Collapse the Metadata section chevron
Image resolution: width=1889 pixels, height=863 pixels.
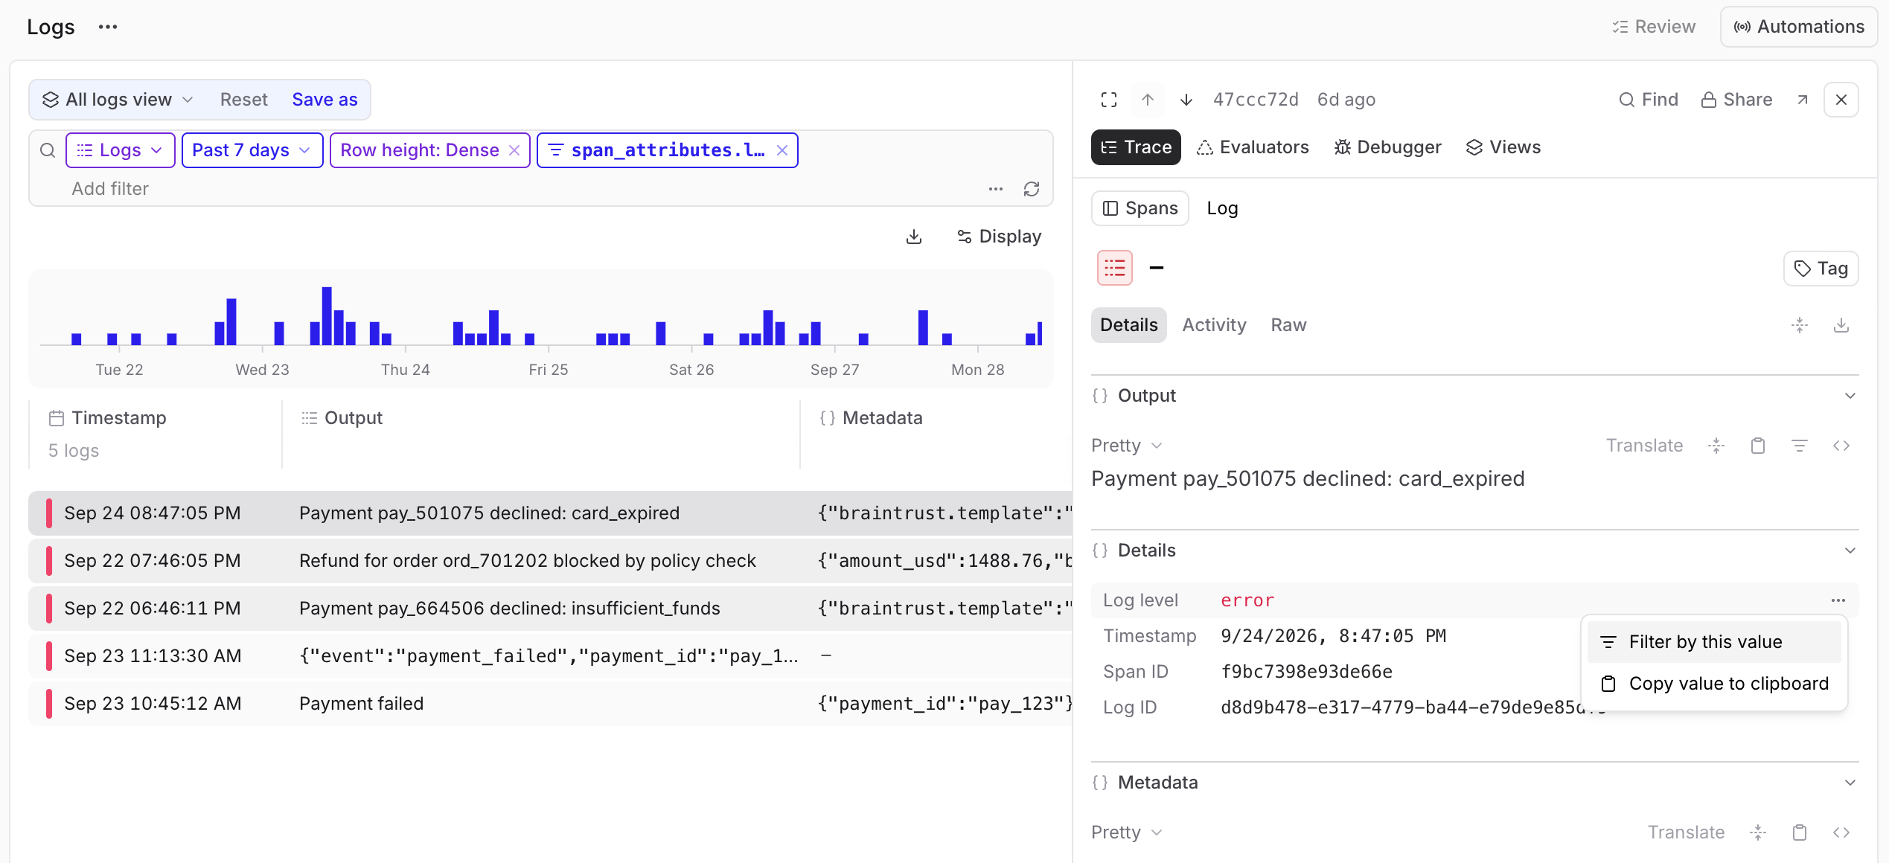tap(1850, 783)
